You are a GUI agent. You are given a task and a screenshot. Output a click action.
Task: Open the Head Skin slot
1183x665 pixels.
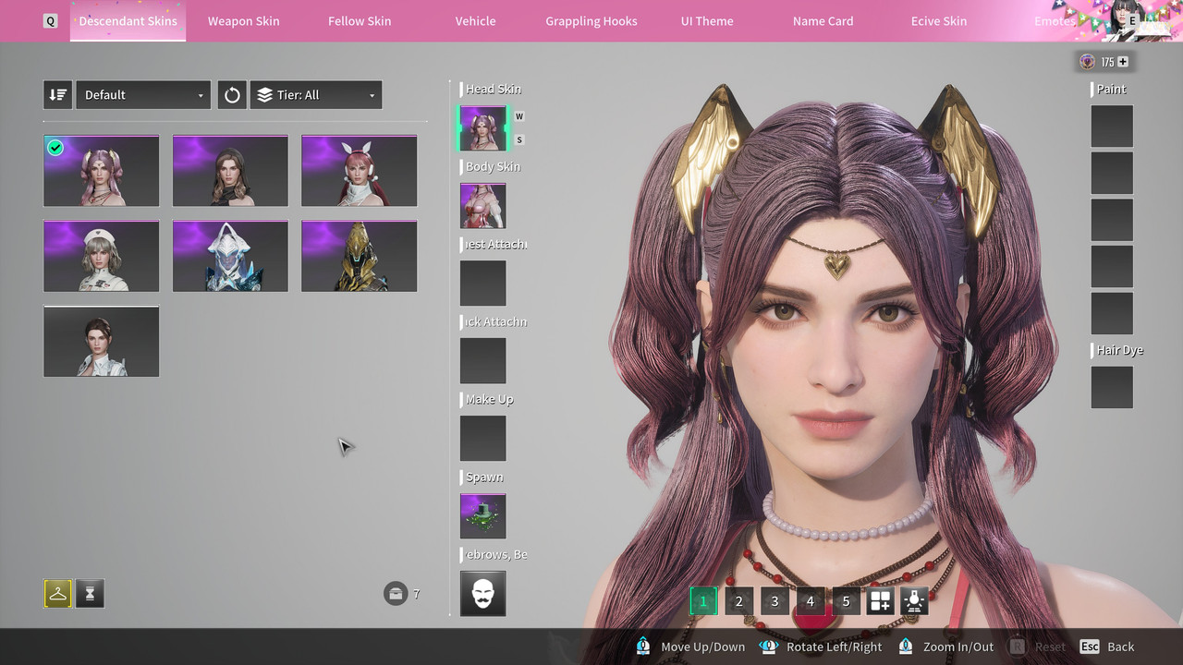coord(483,128)
